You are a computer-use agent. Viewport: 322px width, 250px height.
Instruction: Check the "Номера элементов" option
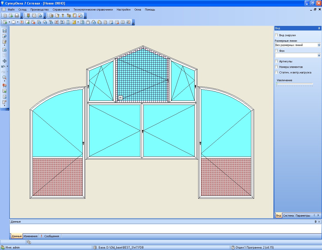point(276,67)
